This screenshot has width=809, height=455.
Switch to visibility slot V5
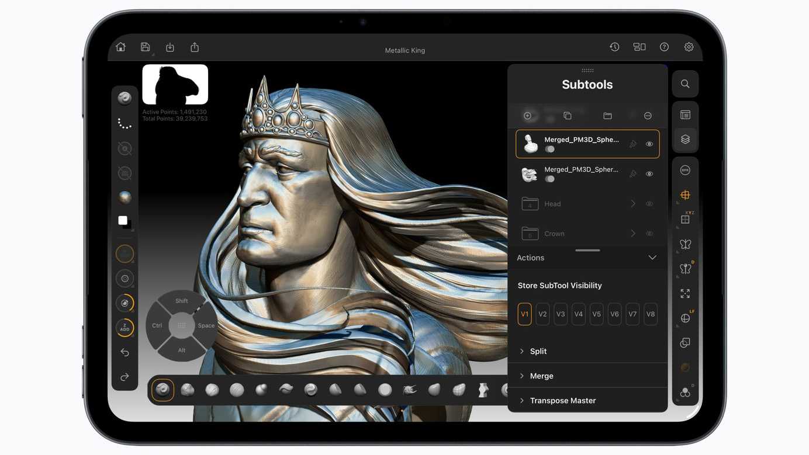click(x=596, y=314)
